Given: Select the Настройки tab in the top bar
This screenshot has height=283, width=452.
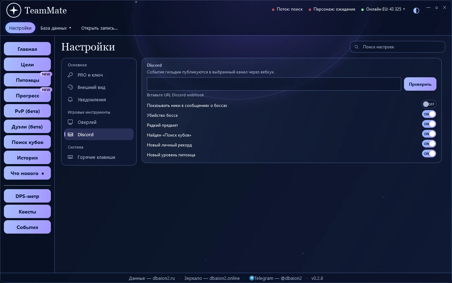Looking at the screenshot, I should coord(20,28).
